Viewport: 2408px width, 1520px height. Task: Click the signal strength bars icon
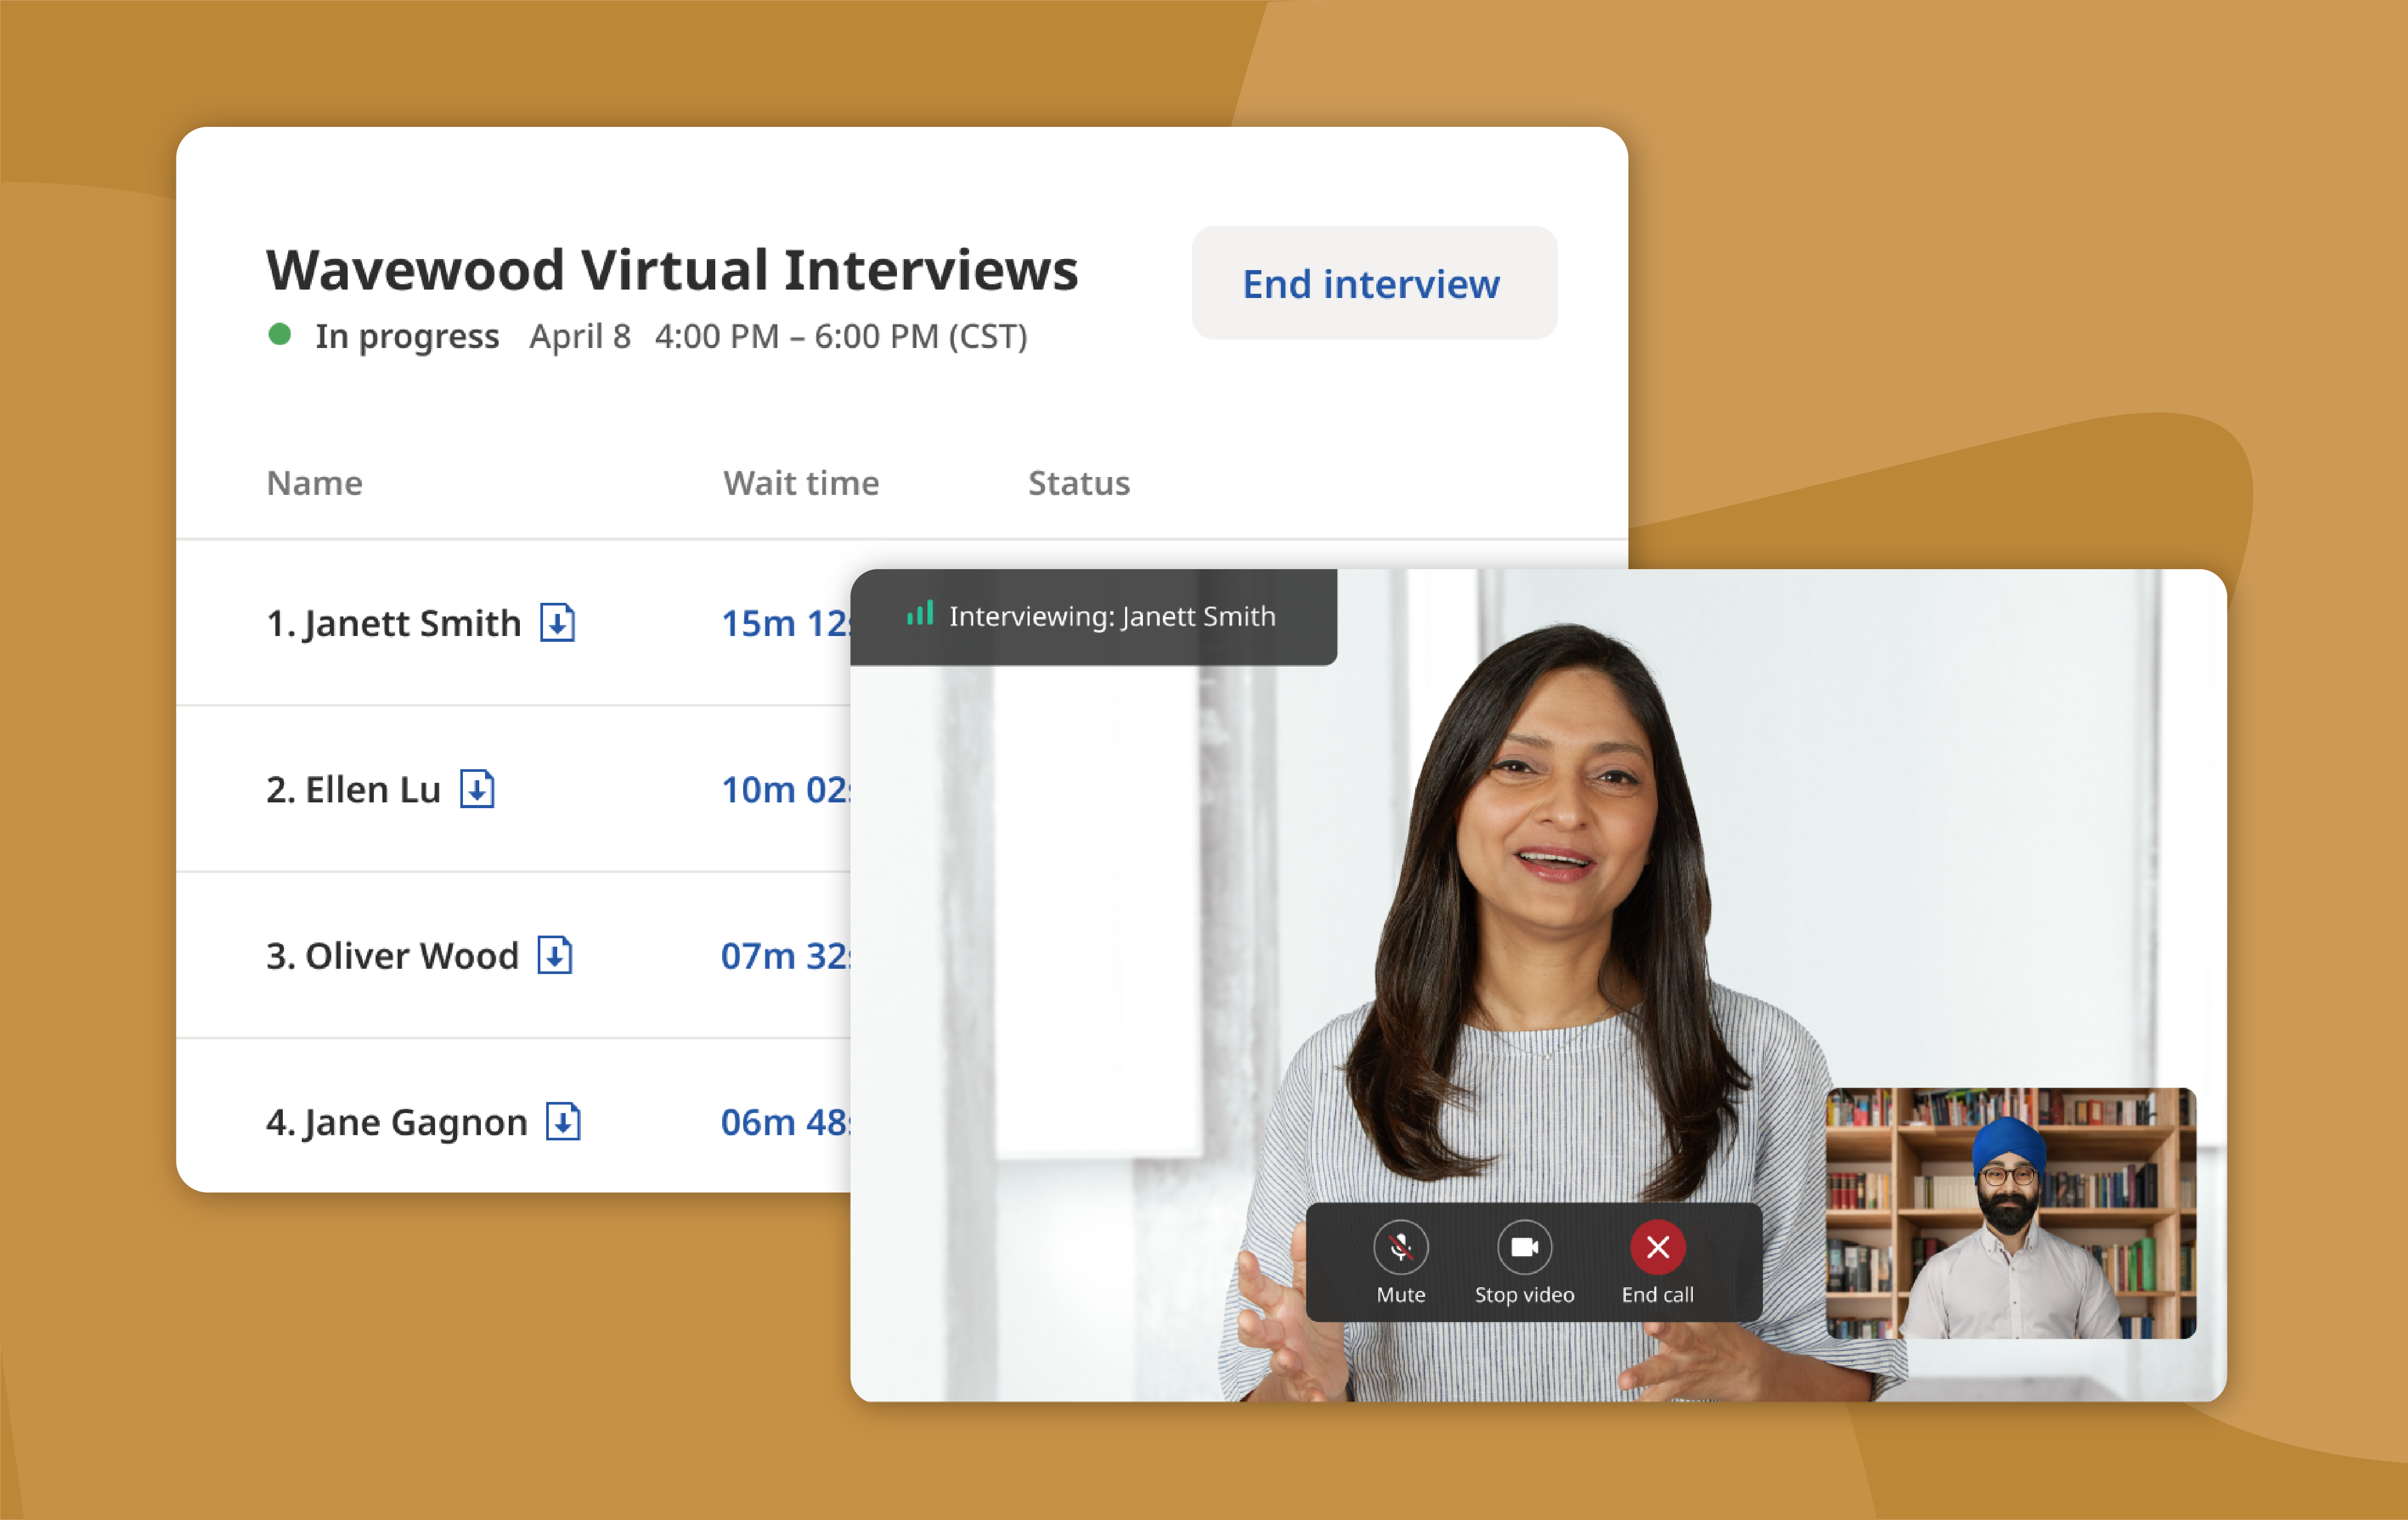point(919,613)
